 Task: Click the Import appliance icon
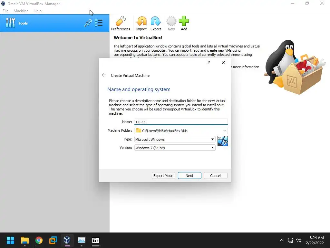pyautogui.click(x=141, y=23)
